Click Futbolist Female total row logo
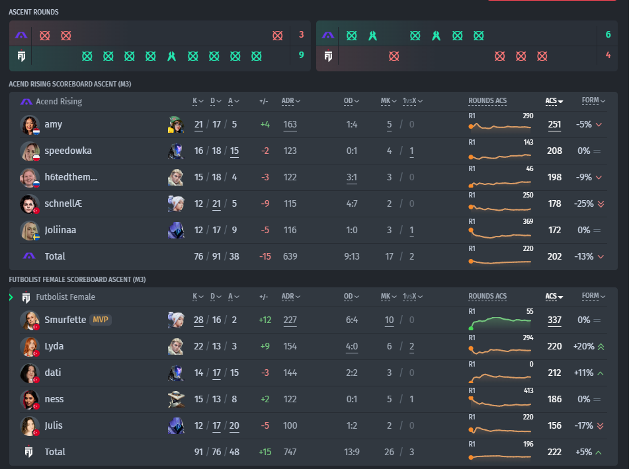 click(28, 451)
